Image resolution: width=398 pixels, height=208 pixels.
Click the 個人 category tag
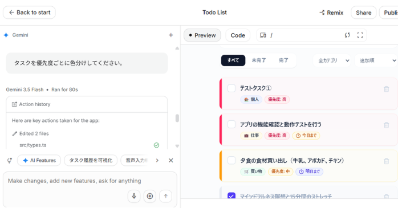251,99
